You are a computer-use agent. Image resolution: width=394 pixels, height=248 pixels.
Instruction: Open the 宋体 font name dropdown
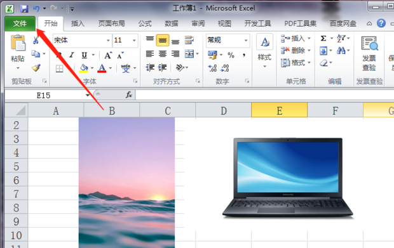(108, 41)
